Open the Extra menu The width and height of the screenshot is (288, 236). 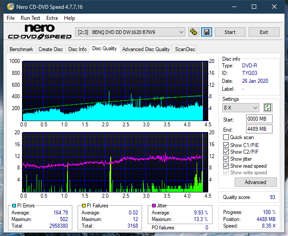coord(52,18)
